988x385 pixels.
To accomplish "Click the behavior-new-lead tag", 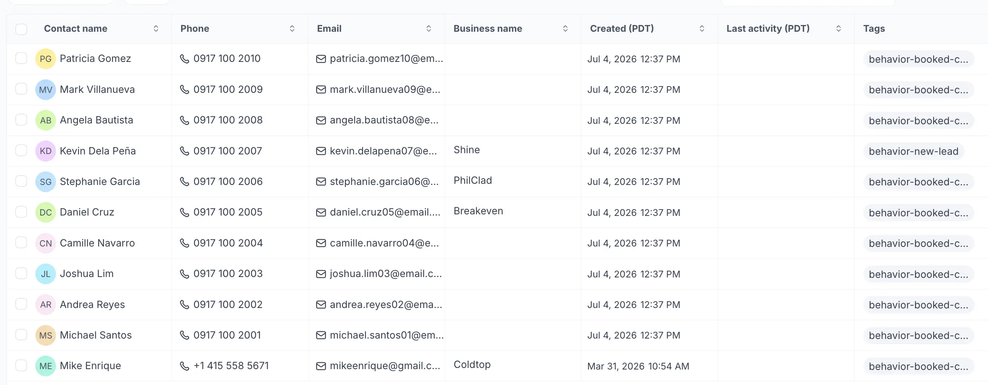I will click(x=914, y=151).
